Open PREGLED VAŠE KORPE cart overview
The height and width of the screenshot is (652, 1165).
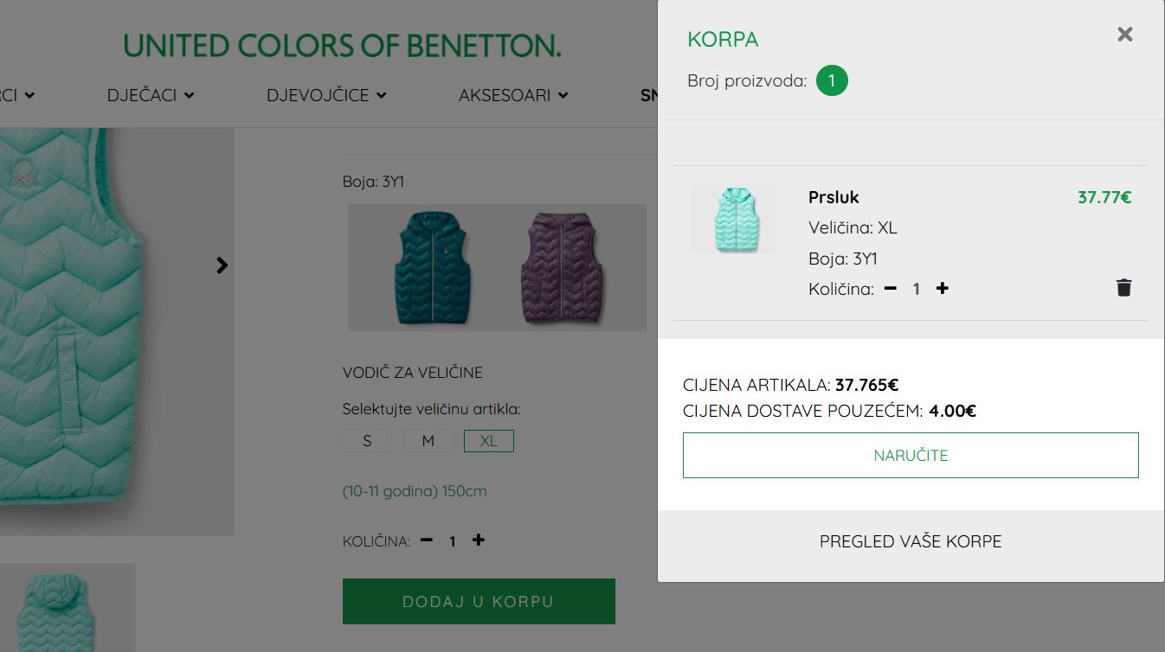click(x=910, y=541)
